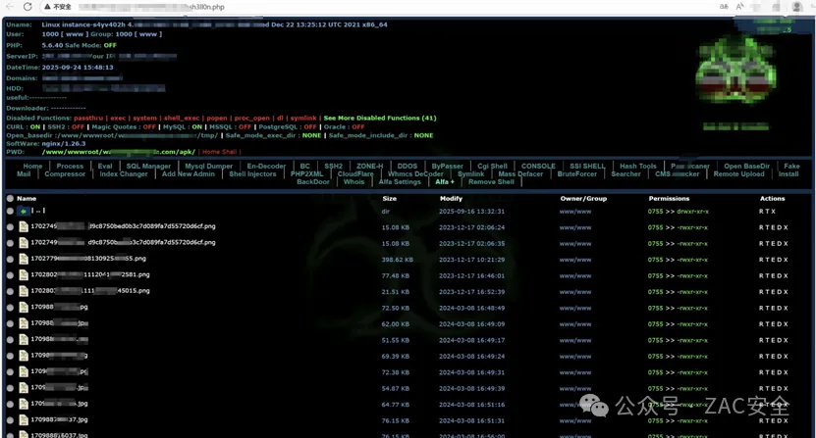The height and width of the screenshot is (438, 816).
Task: Select the Process menu item
Action: click(70, 167)
